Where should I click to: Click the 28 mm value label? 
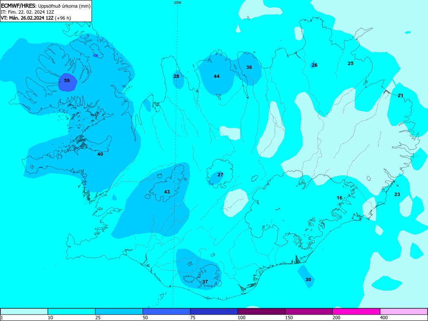[x=176, y=76]
